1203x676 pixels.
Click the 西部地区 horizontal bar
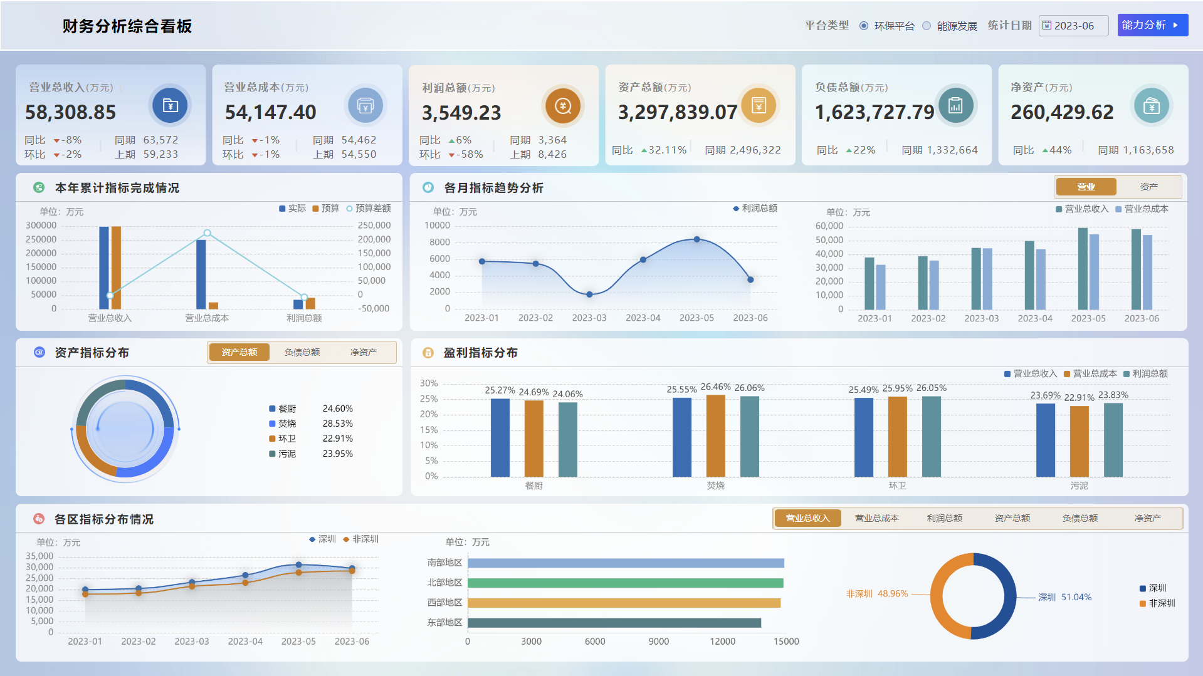pyautogui.click(x=624, y=603)
